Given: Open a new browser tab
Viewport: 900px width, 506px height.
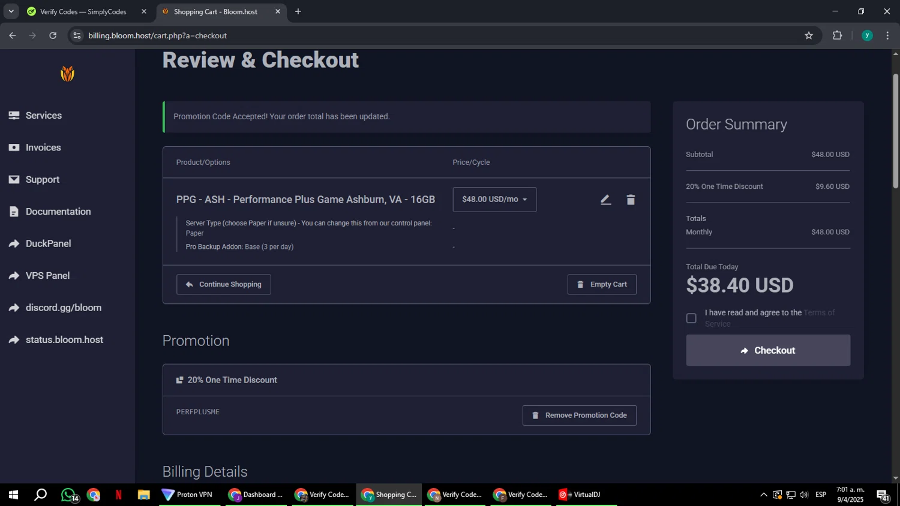Looking at the screenshot, I should click(x=298, y=11).
